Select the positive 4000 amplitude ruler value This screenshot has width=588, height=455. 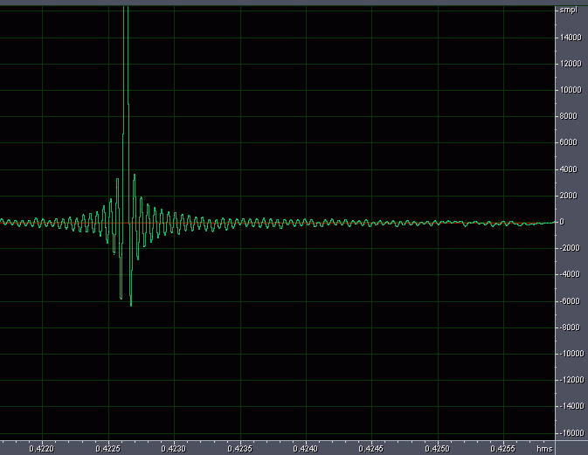pos(569,169)
